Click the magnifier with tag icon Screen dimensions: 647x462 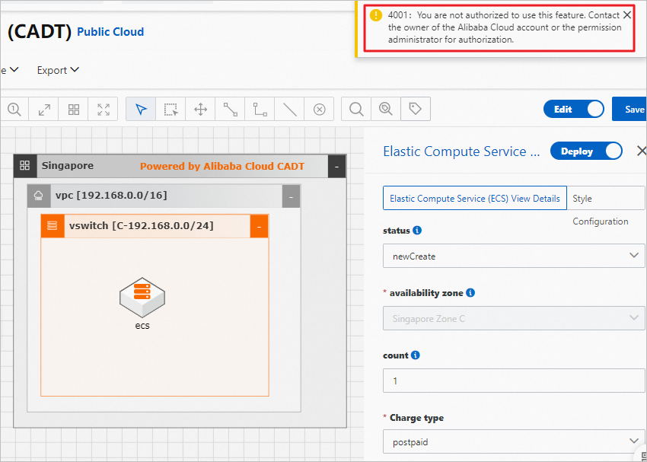[x=386, y=110]
